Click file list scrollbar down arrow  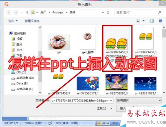coord(164,93)
